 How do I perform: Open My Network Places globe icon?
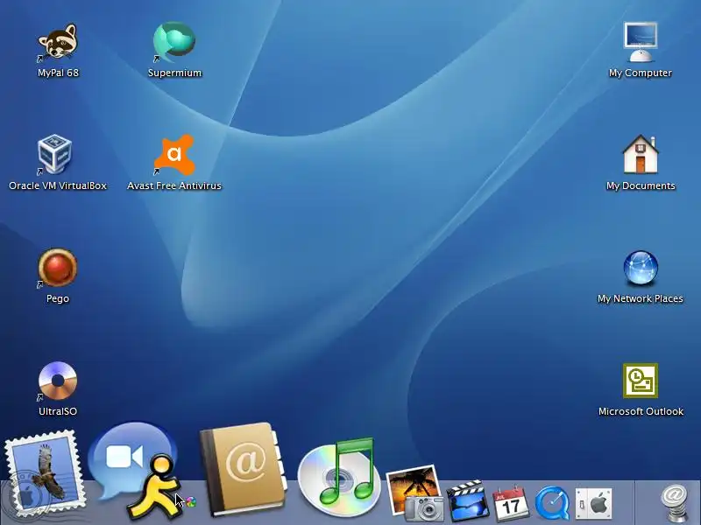pyautogui.click(x=641, y=268)
